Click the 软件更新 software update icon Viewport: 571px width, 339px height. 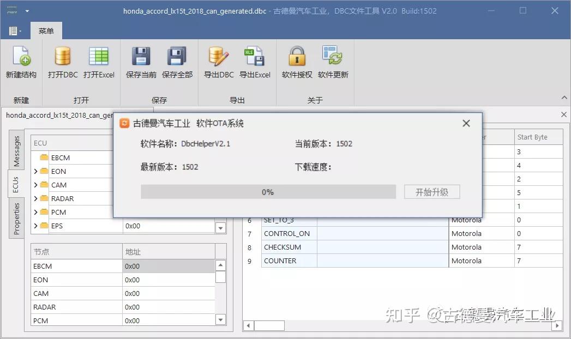tap(333, 56)
